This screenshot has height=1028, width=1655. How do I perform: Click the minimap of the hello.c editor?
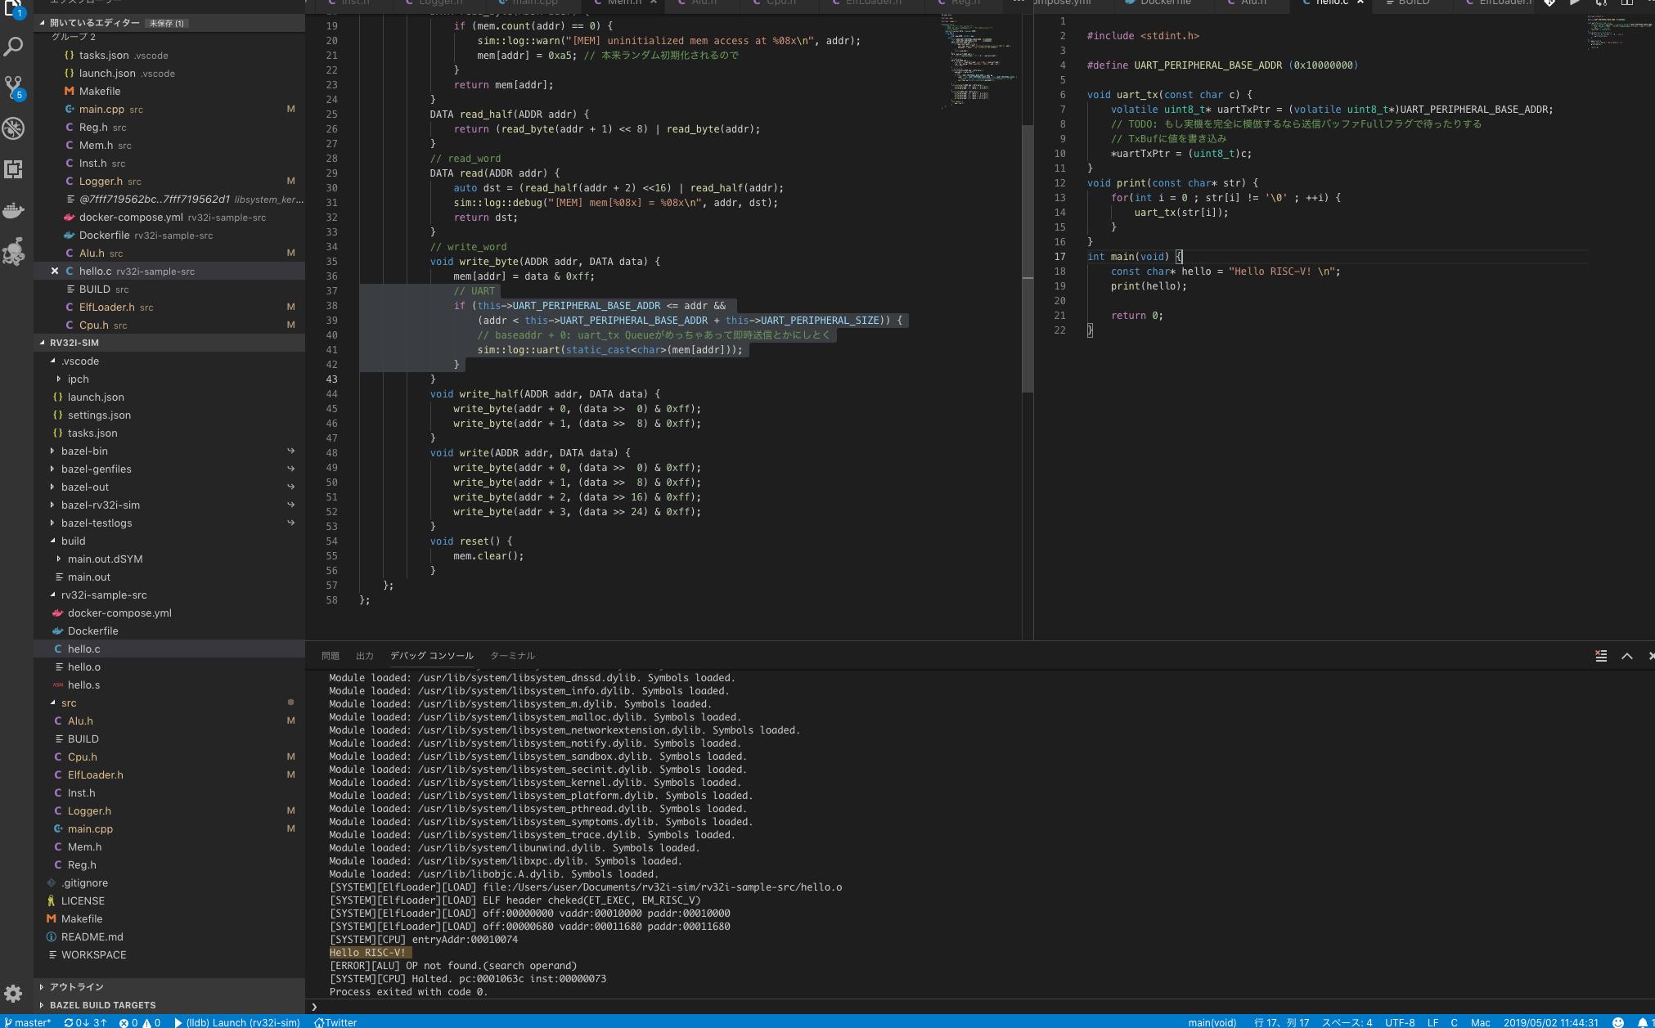tap(1620, 31)
